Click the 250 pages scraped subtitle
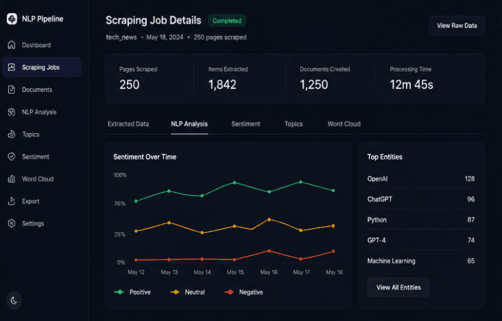Screen dimensions: 502x321 (x=220, y=38)
